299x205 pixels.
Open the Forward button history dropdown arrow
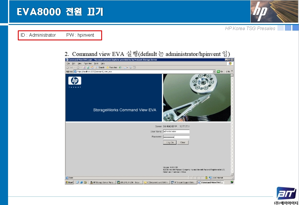(x=81, y=67)
